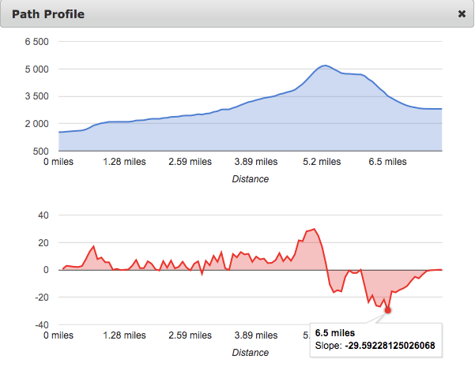
Task: Click "3.89 miles" on slope chart axis
Action: pyautogui.click(x=257, y=335)
